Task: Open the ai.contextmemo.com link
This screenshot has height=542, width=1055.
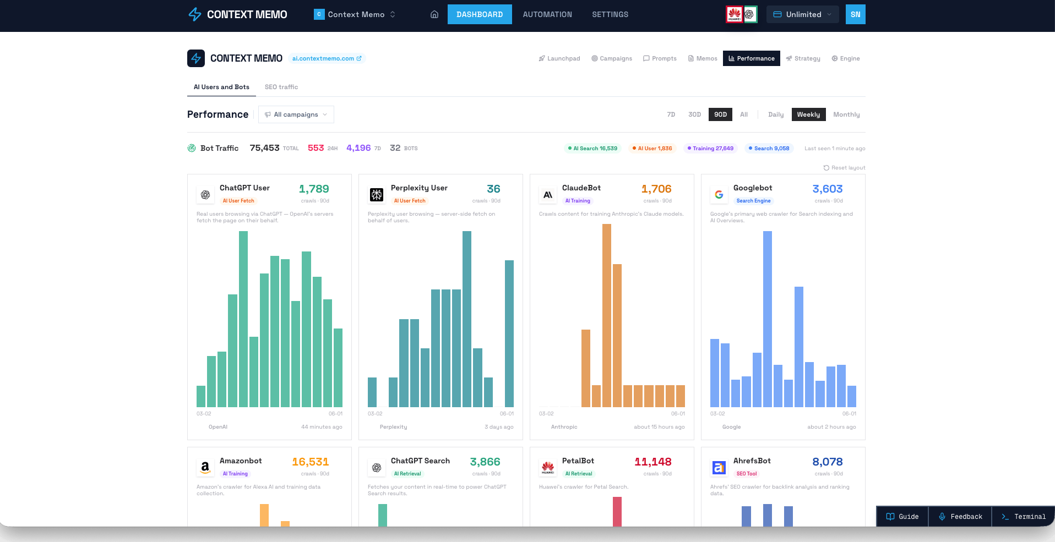Action: [327, 58]
